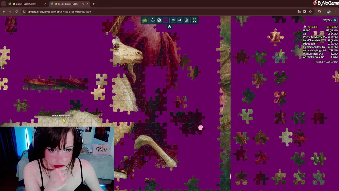This screenshot has width=339, height=191.
Task: Go back in browser history
Action: (4, 12)
